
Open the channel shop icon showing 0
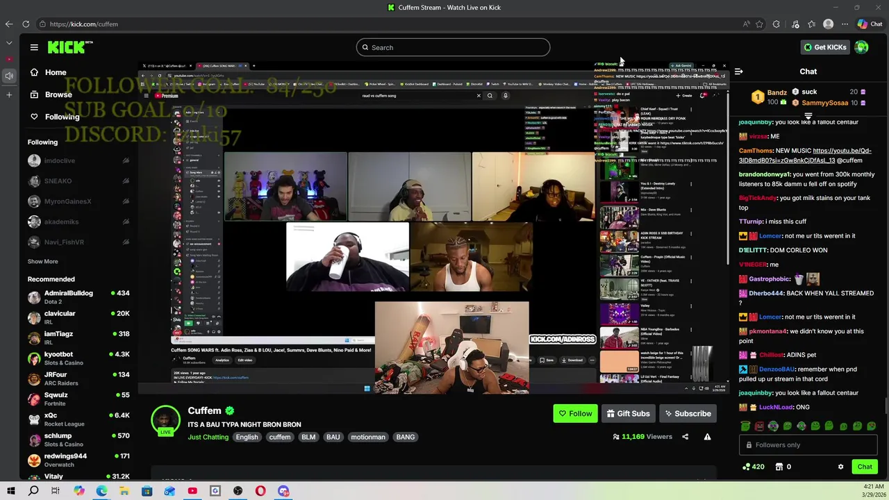pos(783,467)
